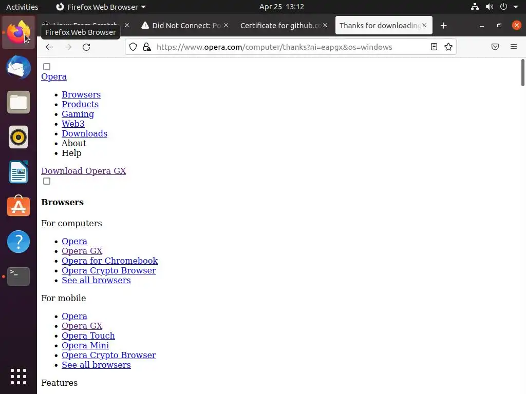Screen dimensions: 526x394
Task: Click the Firefox icon in dock
Action: click(18, 32)
